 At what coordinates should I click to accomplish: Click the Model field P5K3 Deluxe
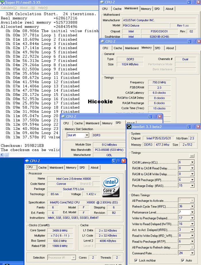146,26
